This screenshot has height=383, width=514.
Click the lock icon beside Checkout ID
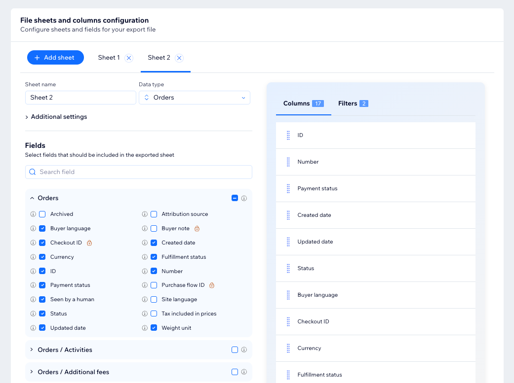[89, 243]
